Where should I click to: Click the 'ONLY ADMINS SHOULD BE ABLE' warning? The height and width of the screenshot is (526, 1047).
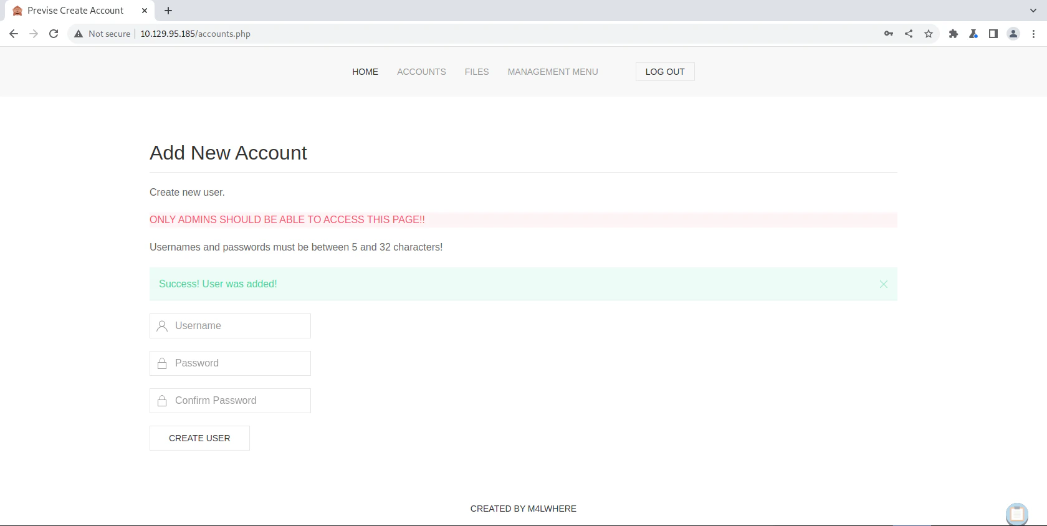287,220
